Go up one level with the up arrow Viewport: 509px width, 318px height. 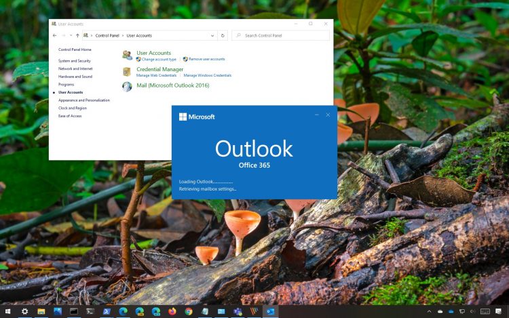(77, 35)
